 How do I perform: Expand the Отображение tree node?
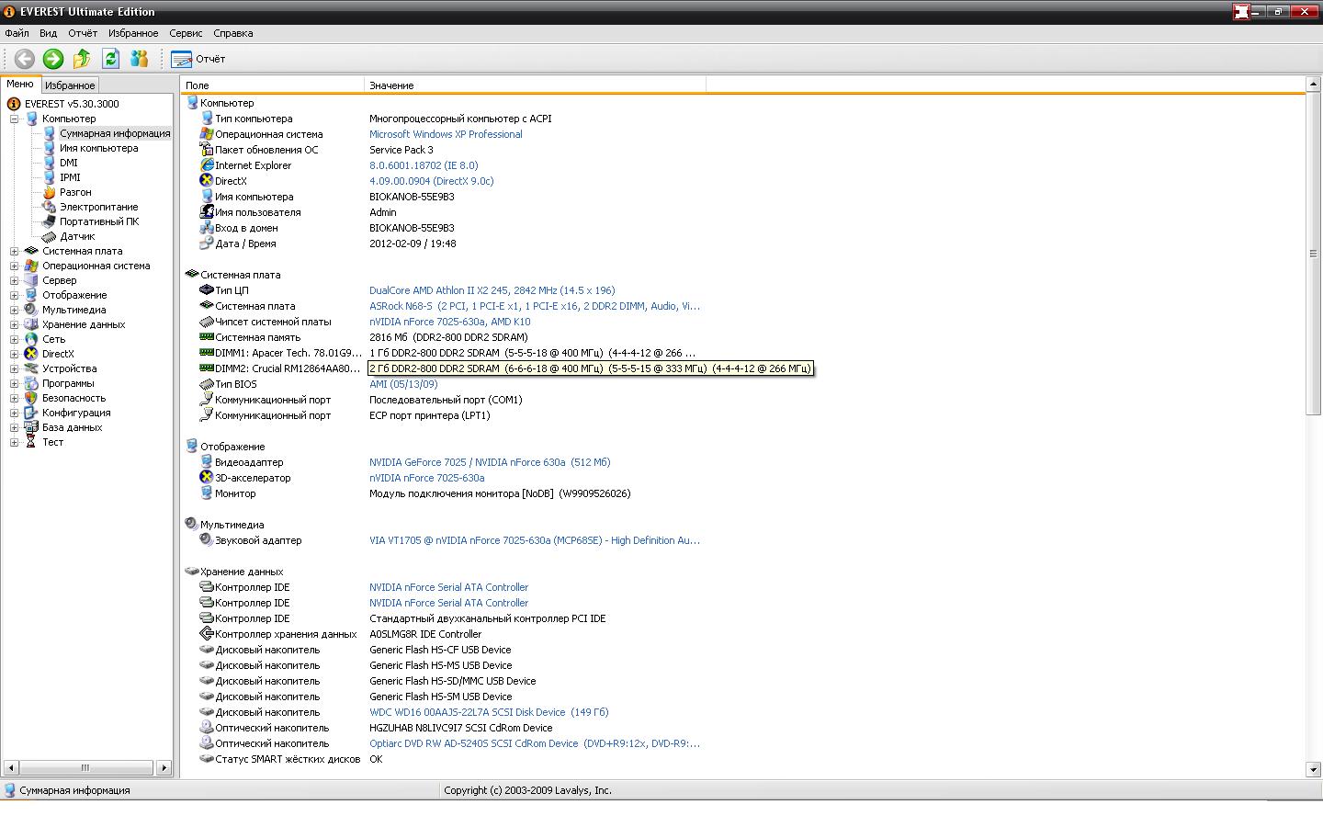coord(14,295)
